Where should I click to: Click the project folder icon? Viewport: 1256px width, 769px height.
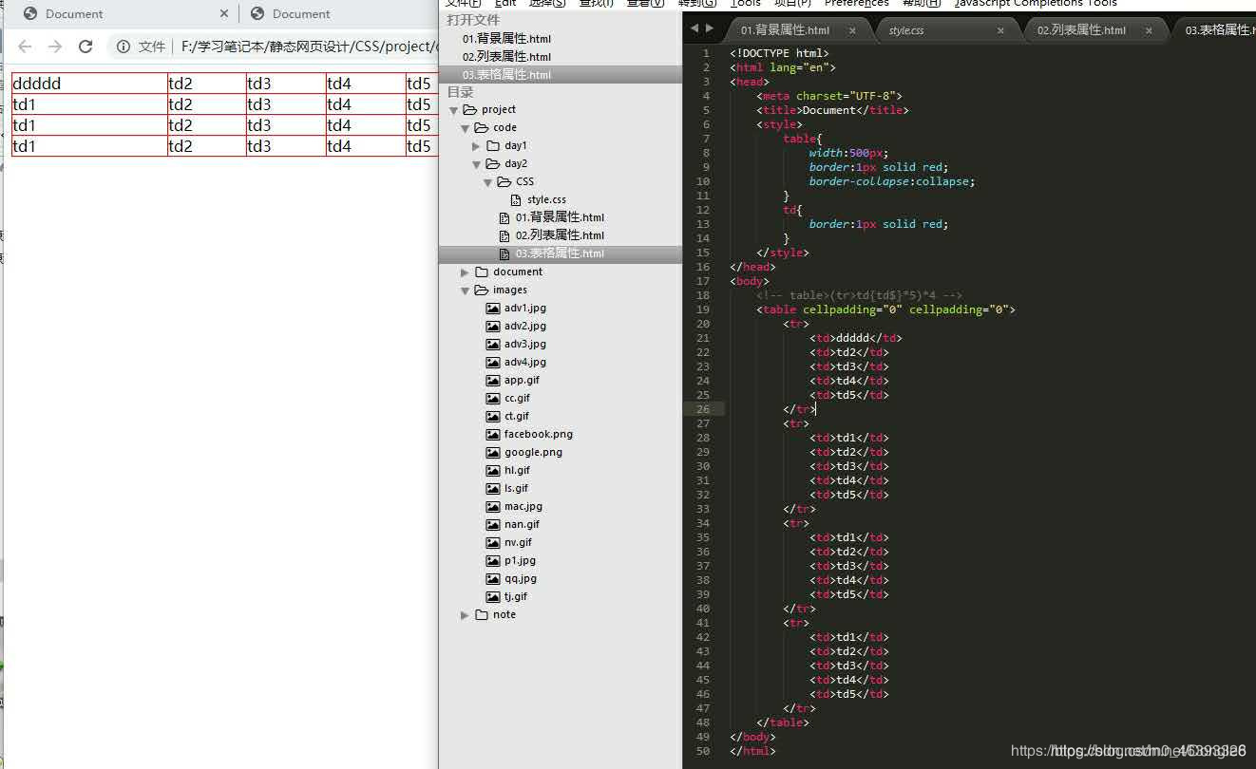click(x=470, y=110)
